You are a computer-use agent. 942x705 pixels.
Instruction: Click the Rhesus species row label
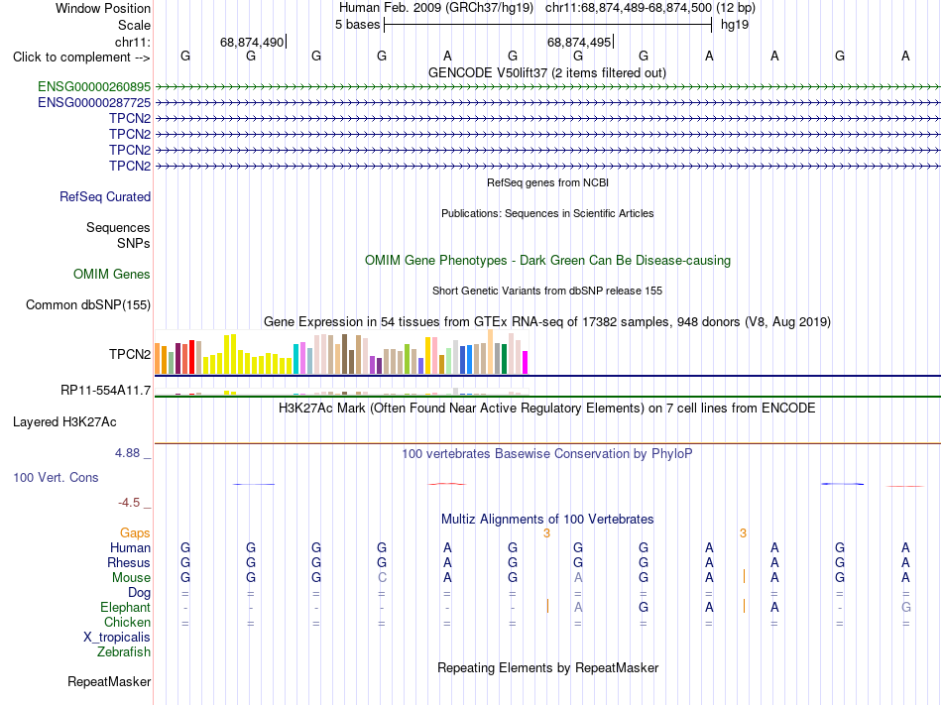coord(129,562)
